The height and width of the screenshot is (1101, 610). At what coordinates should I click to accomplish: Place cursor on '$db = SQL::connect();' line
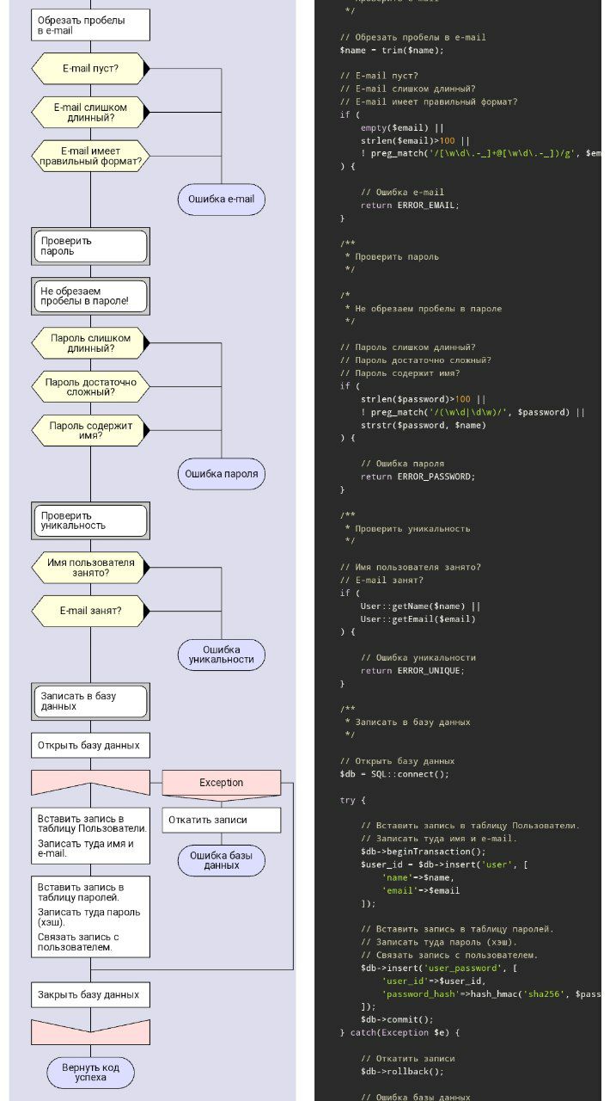coord(394,774)
